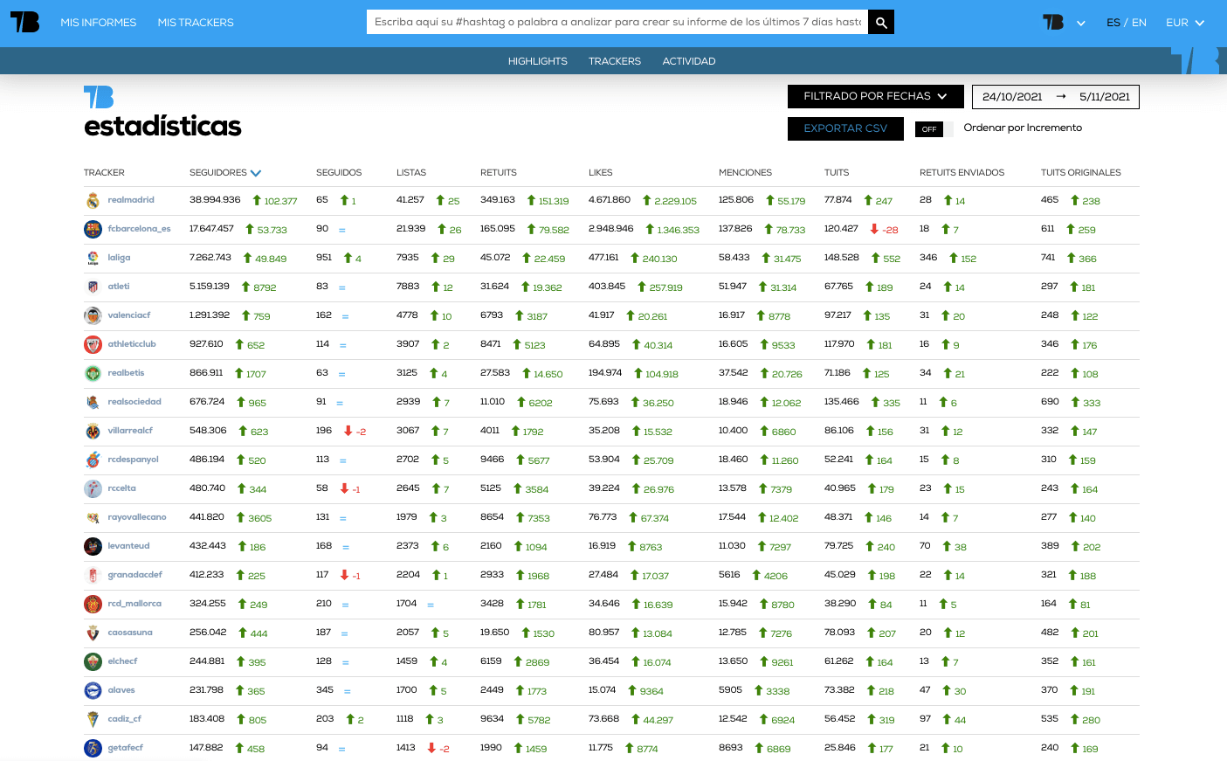Click the RETUITS ENVIADOS column header
The image size is (1227, 761).
click(x=962, y=173)
